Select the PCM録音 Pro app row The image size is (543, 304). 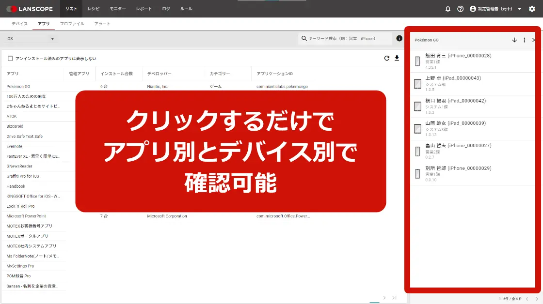pyautogui.click(x=18, y=276)
